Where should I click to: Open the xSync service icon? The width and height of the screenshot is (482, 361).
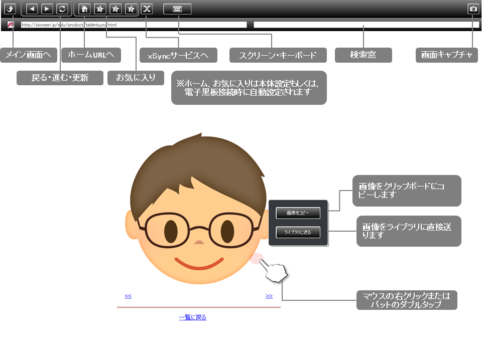pos(146,9)
